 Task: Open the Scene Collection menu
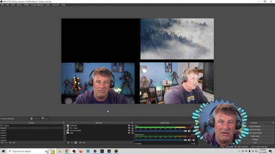[x=37, y=5]
